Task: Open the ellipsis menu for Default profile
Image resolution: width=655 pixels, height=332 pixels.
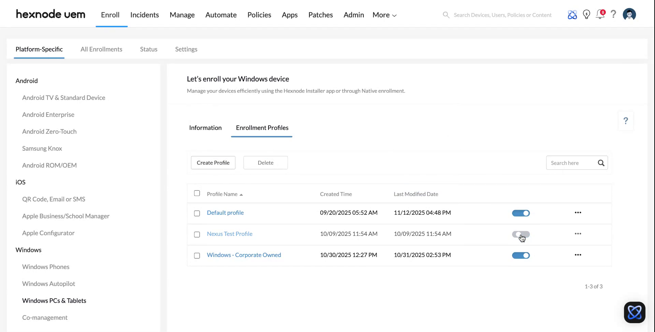Action: (x=578, y=212)
